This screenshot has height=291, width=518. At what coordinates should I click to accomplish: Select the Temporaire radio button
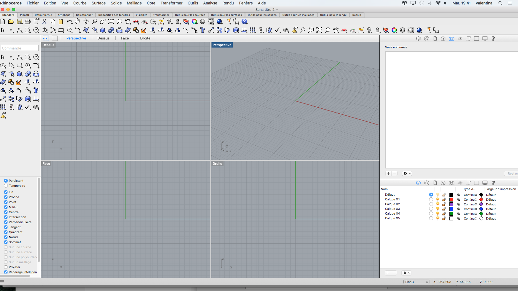[6, 186]
